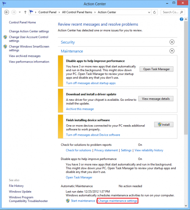Click shield icon next to User Account Control
190x210 pixels.
click(5, 37)
